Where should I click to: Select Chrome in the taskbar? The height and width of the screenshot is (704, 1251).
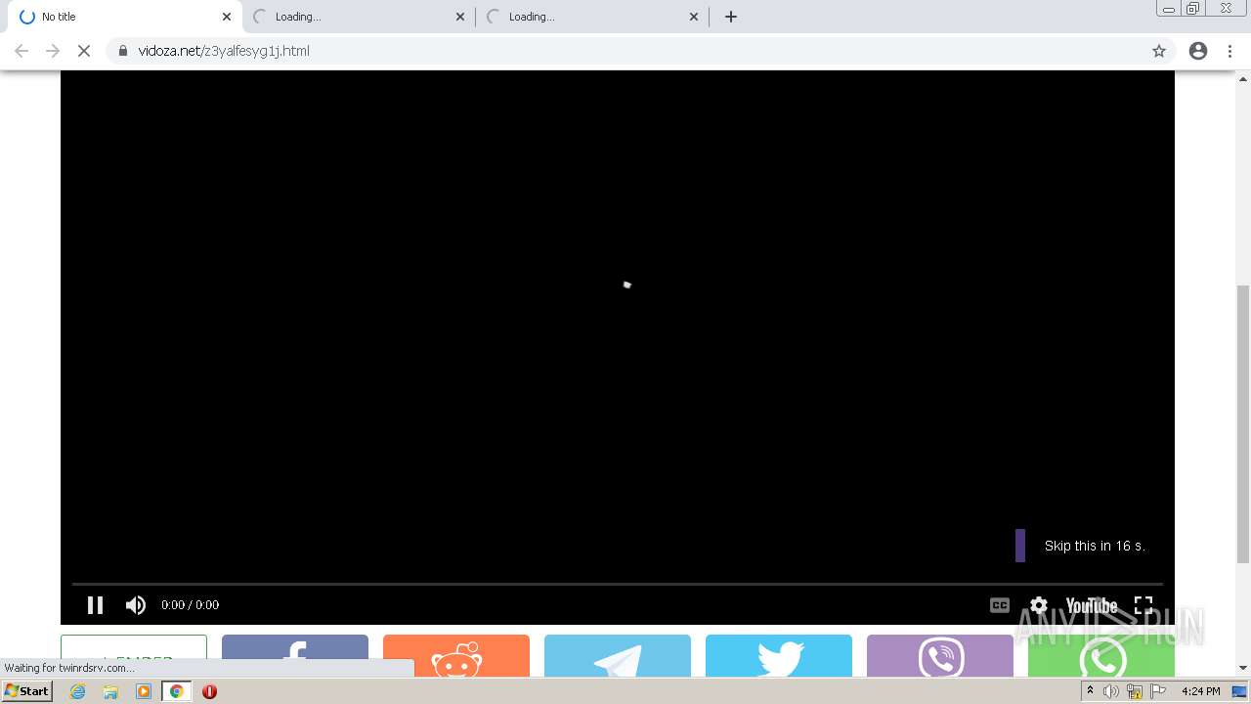click(176, 691)
